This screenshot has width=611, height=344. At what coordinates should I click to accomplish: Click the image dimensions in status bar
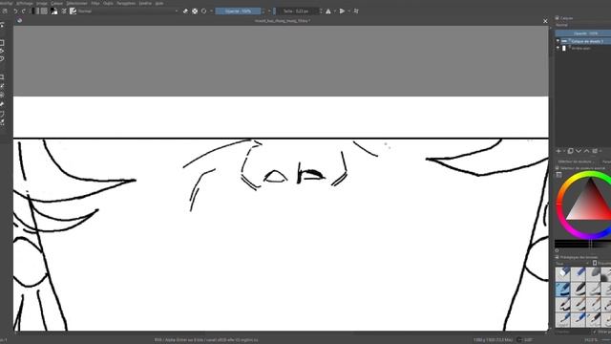(x=493, y=340)
